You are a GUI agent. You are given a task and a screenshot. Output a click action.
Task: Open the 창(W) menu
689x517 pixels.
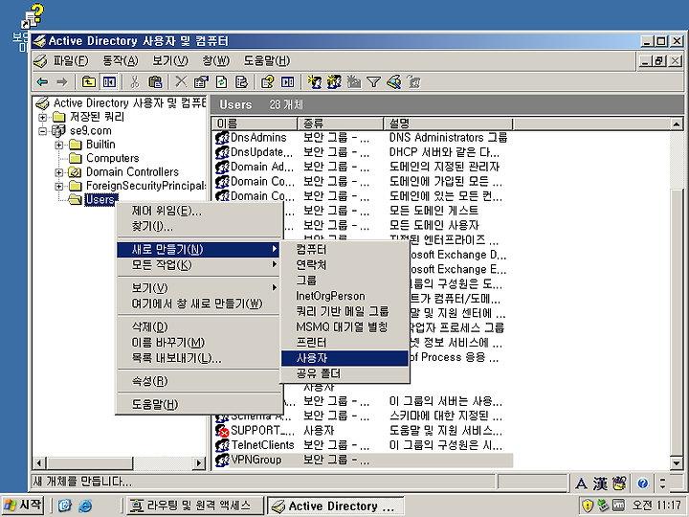[215, 60]
